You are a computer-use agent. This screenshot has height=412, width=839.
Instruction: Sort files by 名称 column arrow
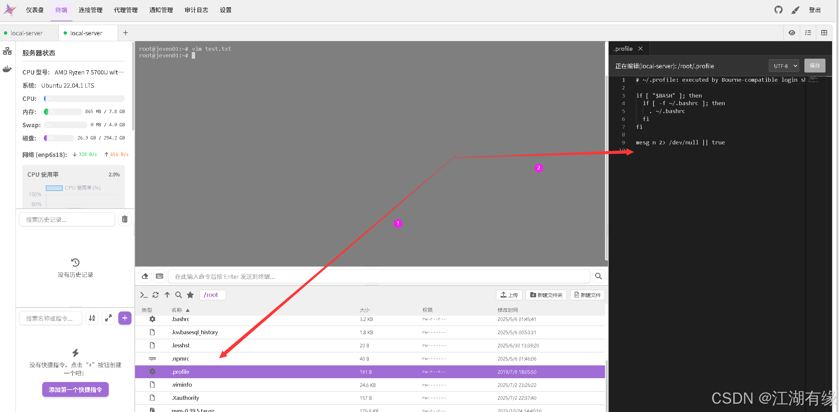[188, 310]
